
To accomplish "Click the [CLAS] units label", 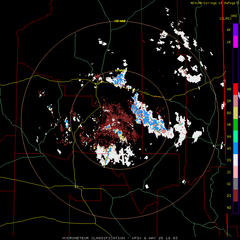I will pos(225,19).
